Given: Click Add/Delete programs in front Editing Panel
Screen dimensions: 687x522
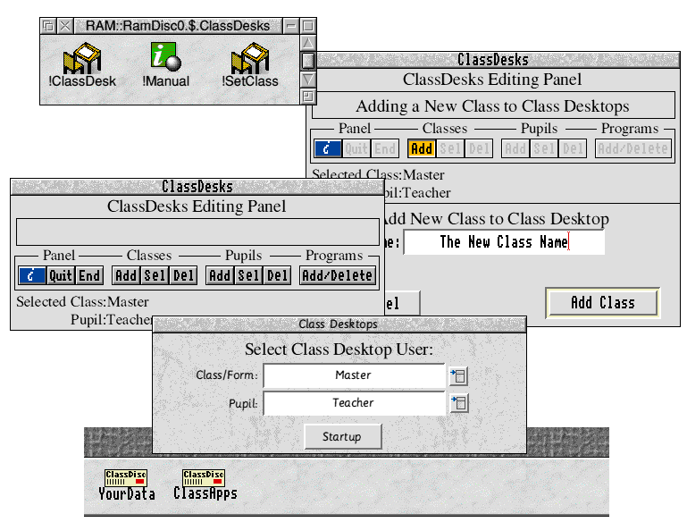Looking at the screenshot, I should click(x=338, y=275).
